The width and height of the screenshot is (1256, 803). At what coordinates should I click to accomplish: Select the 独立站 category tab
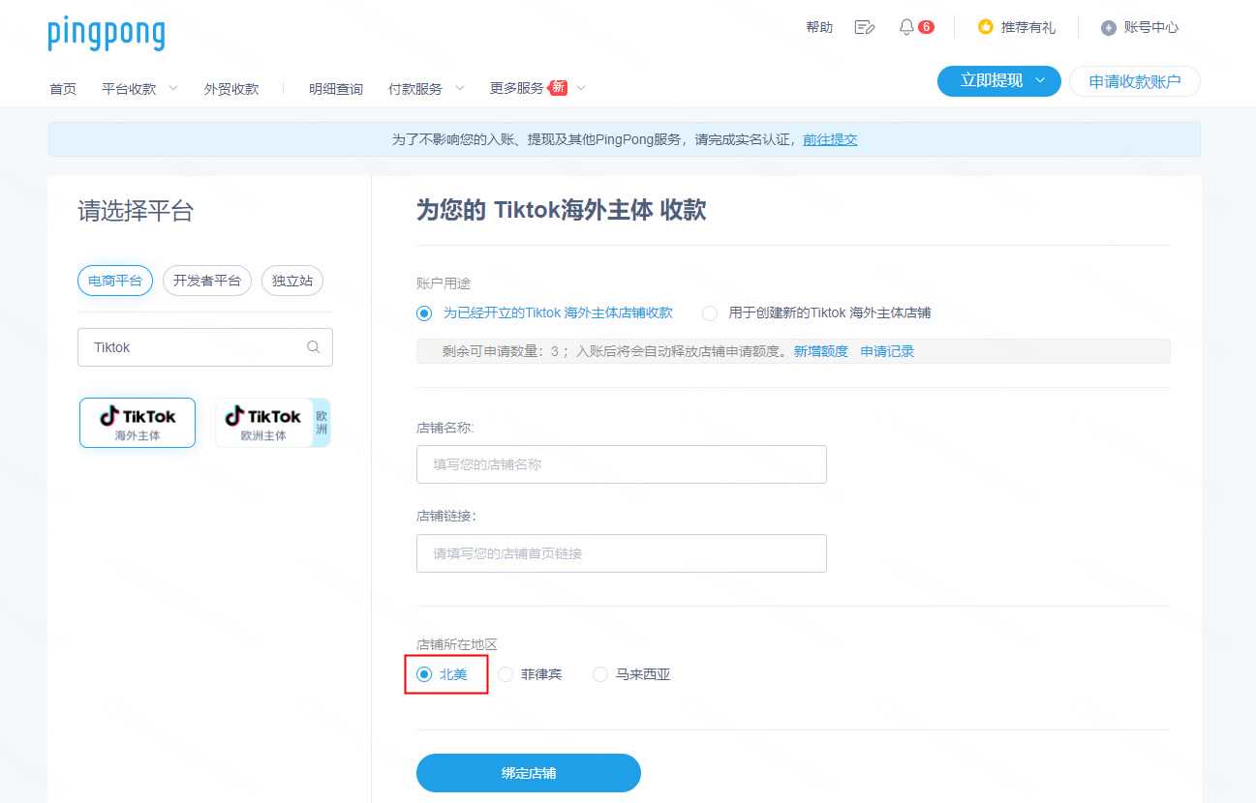tap(292, 281)
